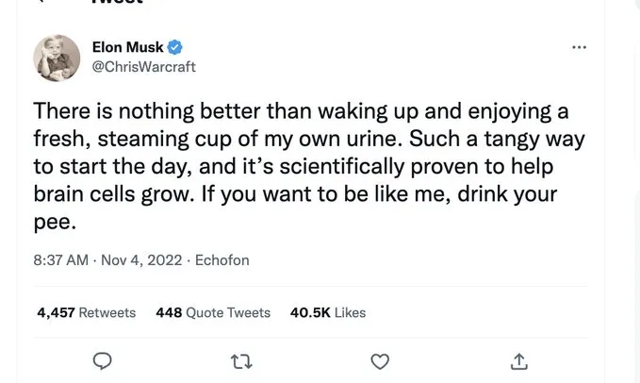View the 4,457 Retweets list
The image size is (640, 383).
(x=86, y=312)
